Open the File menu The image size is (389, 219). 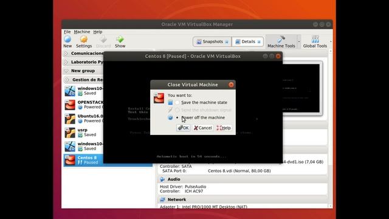click(67, 32)
